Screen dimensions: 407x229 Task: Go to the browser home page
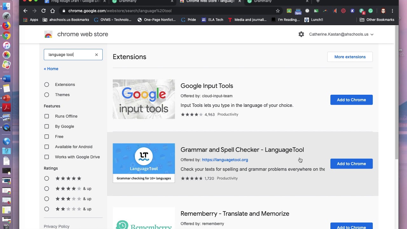[52, 11]
